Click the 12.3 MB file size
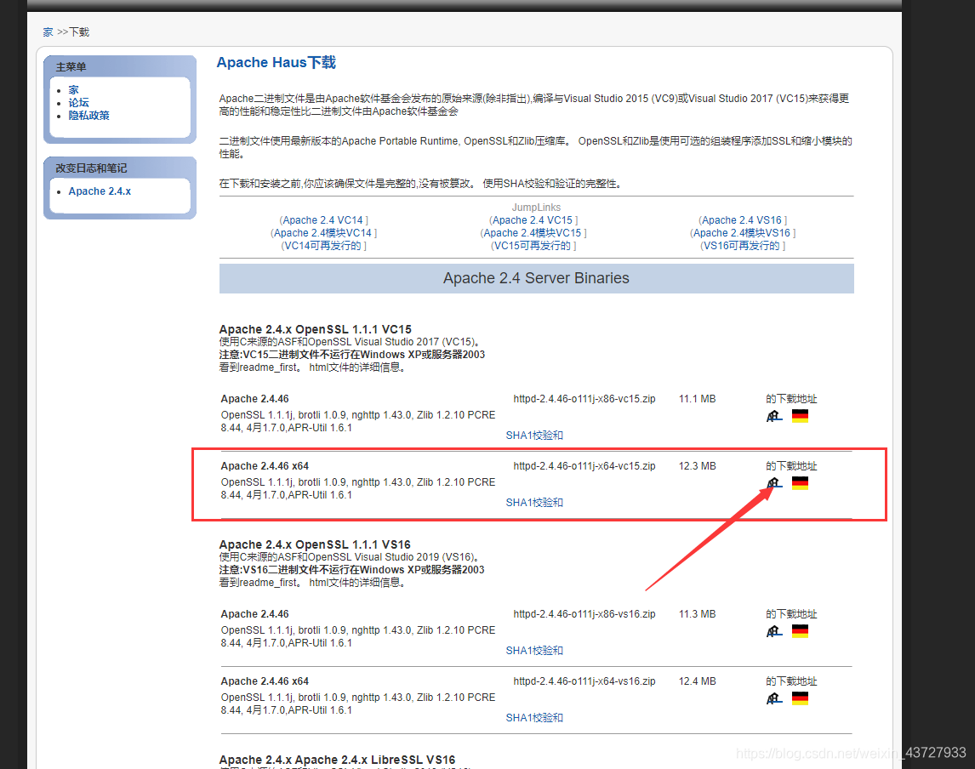This screenshot has width=975, height=769. click(x=697, y=465)
